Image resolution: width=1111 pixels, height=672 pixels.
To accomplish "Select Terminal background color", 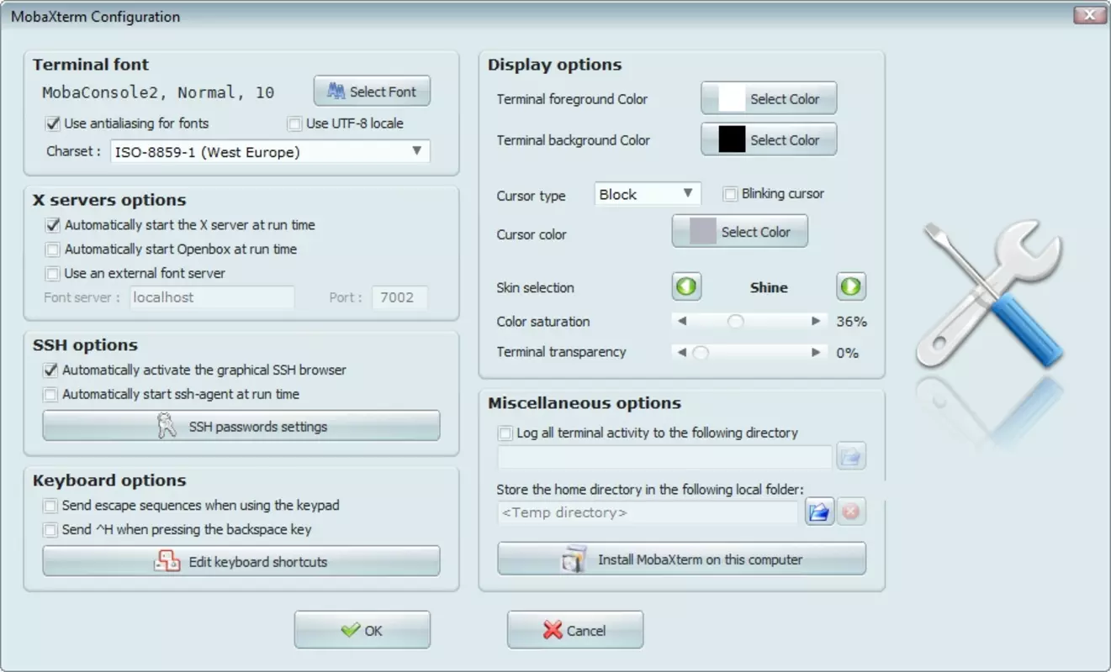I will [x=769, y=139].
